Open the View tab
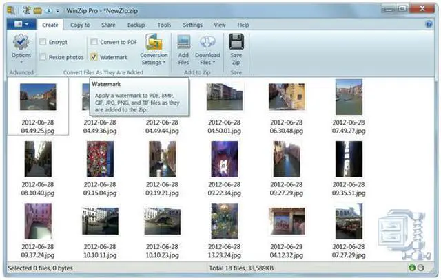Screen dimensions: 441x280 (220, 25)
